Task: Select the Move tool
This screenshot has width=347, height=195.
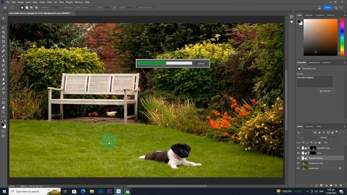Action: pos(3,18)
